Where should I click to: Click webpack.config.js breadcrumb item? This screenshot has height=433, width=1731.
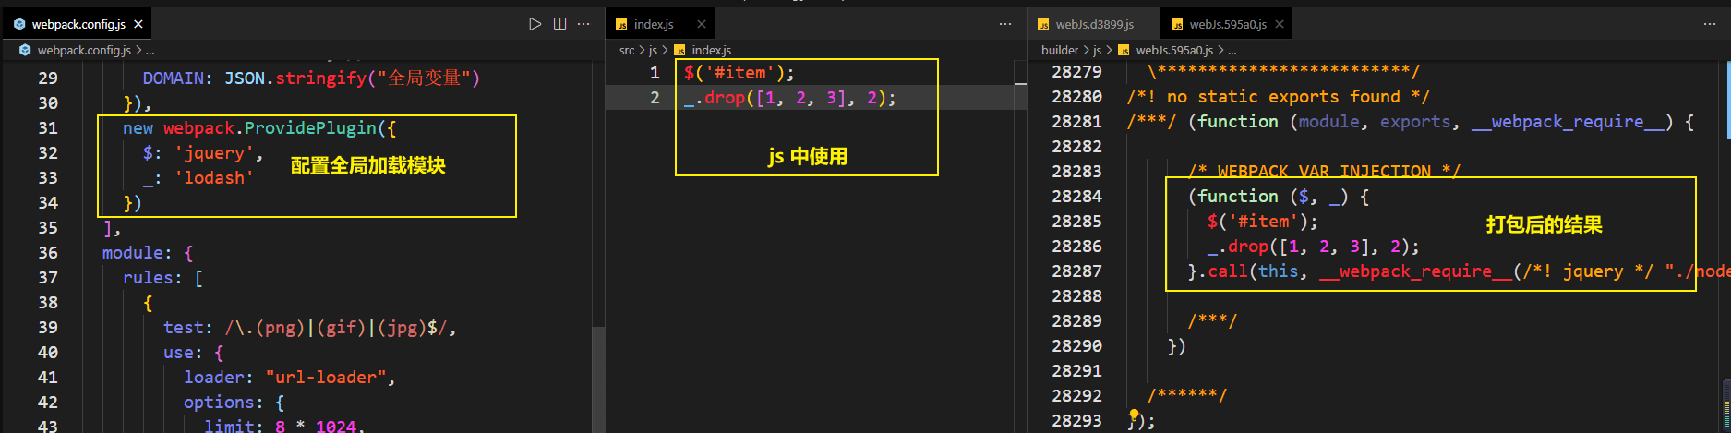pos(84,50)
